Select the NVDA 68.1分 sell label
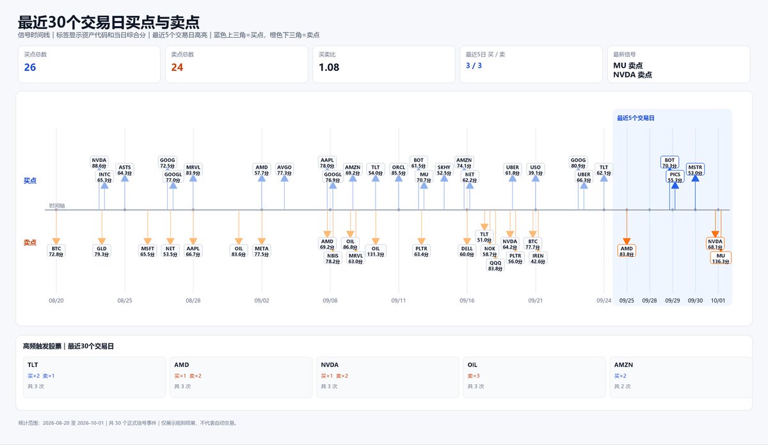The image size is (768, 445). (716, 244)
